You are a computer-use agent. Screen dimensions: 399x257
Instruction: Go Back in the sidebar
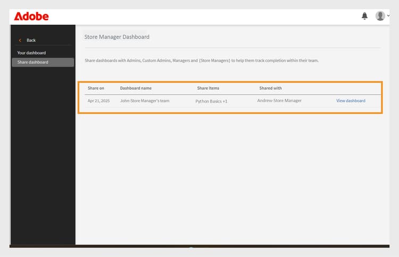(x=31, y=40)
